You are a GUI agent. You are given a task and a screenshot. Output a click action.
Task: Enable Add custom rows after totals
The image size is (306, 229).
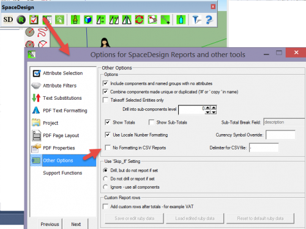click(105, 206)
